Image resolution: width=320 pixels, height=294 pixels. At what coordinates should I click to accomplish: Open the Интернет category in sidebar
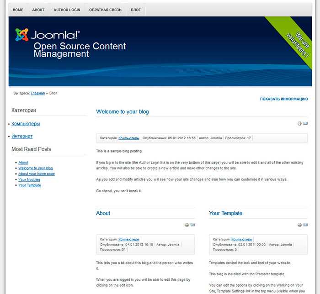[22, 136]
